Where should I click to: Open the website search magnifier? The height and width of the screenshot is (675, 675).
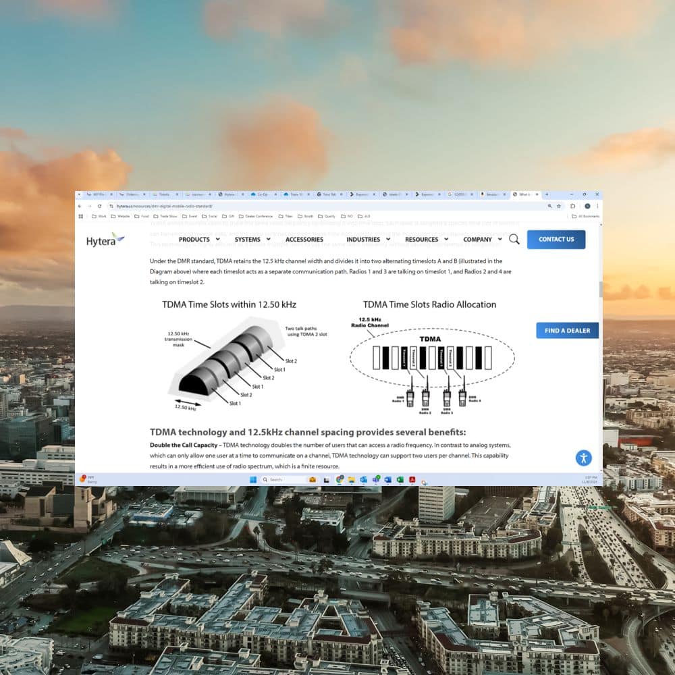point(514,240)
